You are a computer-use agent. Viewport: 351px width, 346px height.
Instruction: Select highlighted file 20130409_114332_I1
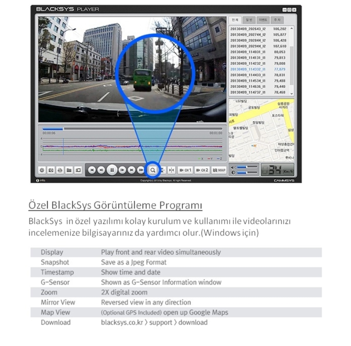click(x=259, y=69)
